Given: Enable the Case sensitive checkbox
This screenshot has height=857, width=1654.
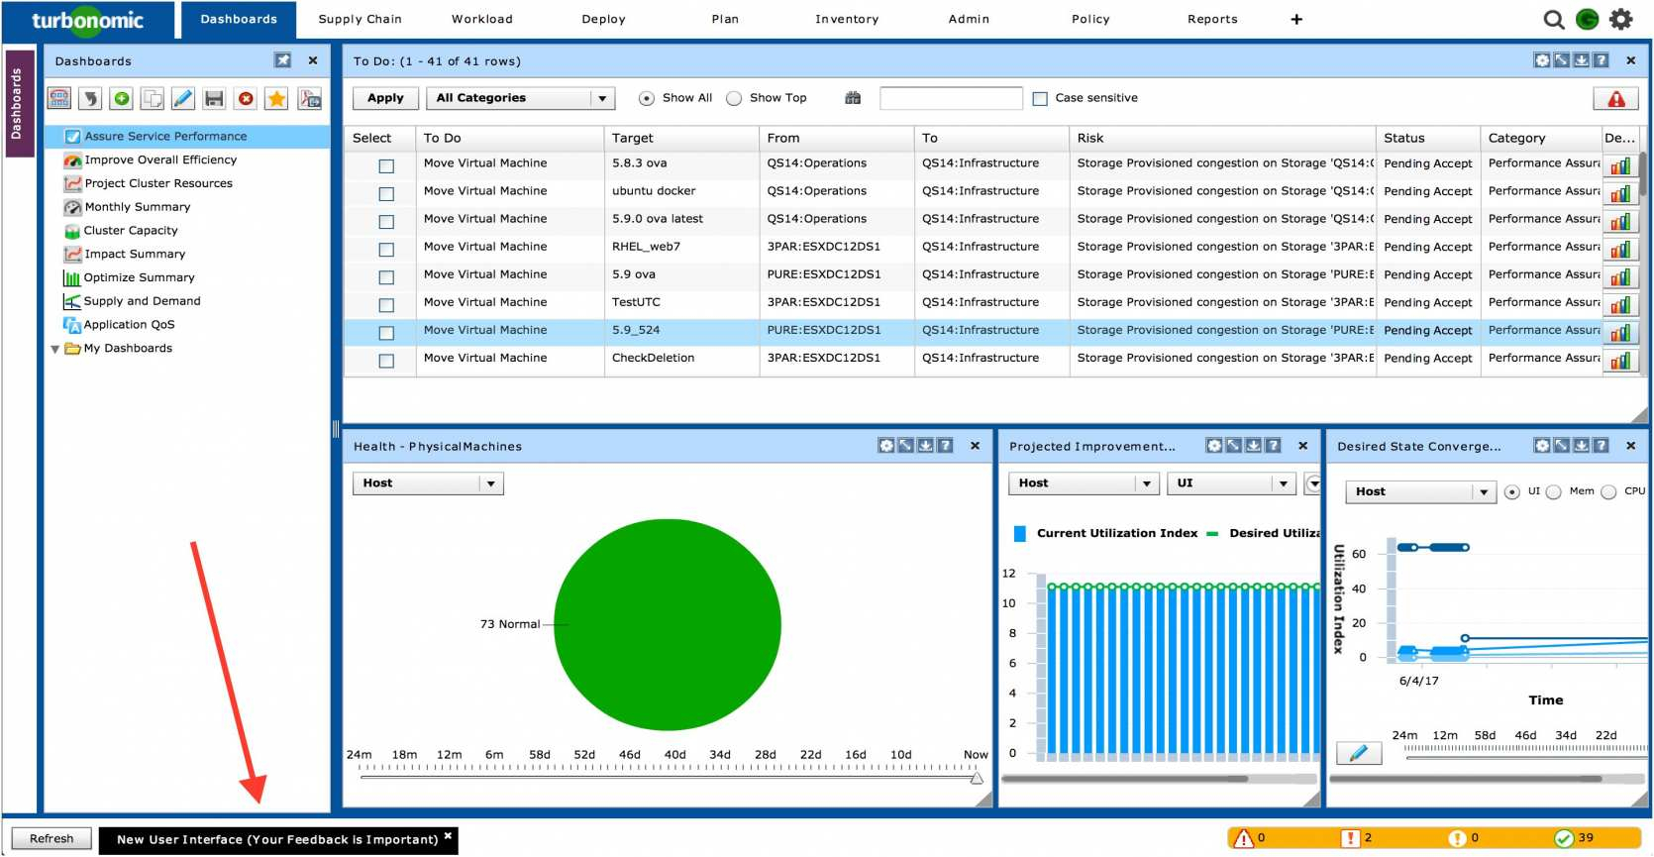Looking at the screenshot, I should click(1040, 98).
